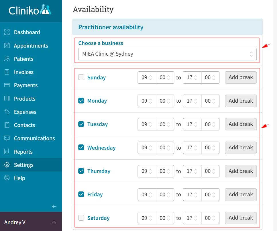Screen dimensions: 277x231
Task: Add a break to Wednesday
Action: click(240, 148)
